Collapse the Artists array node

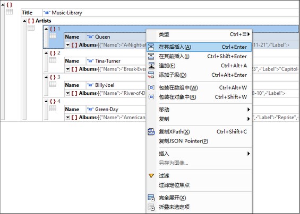tap(24, 21)
